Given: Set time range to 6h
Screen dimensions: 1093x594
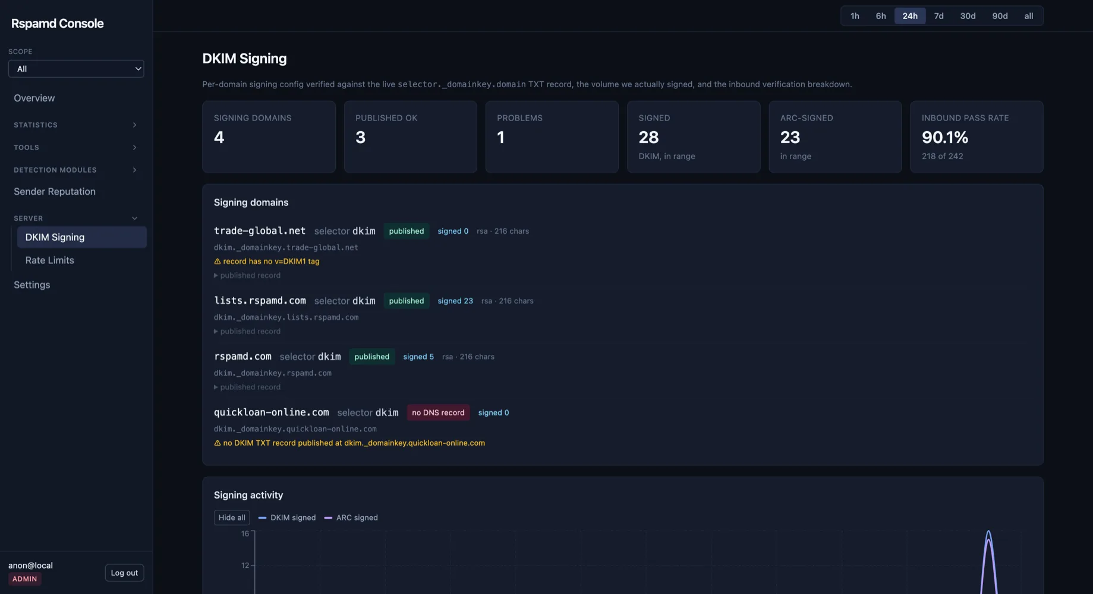Looking at the screenshot, I should [881, 16].
